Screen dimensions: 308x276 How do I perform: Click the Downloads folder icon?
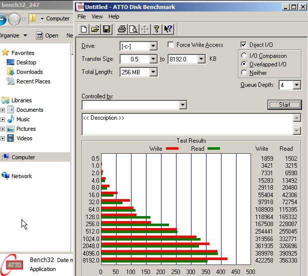click(10, 71)
